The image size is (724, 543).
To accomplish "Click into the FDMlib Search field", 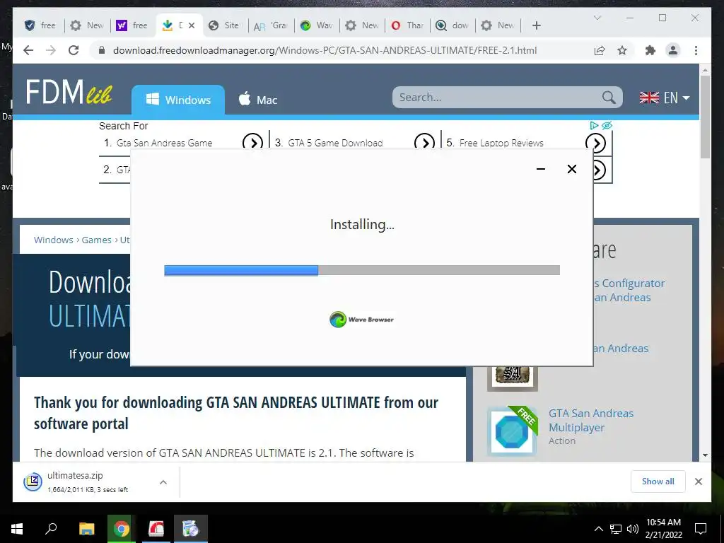I will [x=496, y=98].
